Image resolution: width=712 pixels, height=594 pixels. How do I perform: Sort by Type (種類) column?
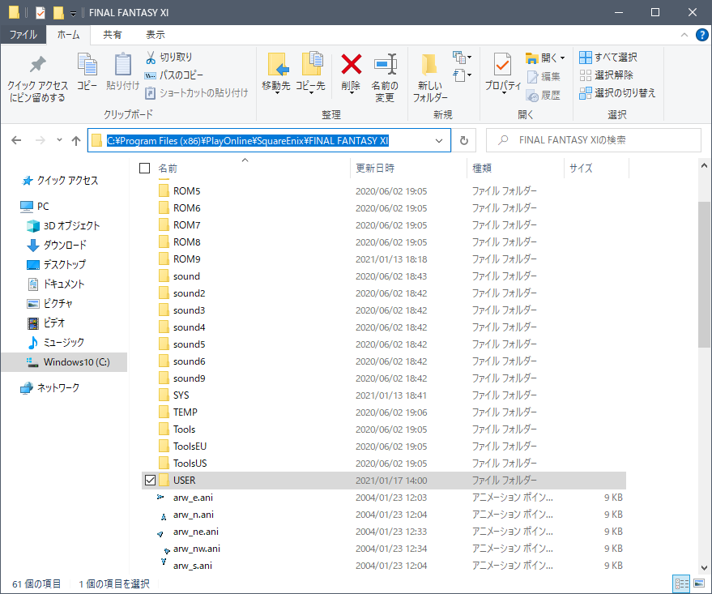482,169
